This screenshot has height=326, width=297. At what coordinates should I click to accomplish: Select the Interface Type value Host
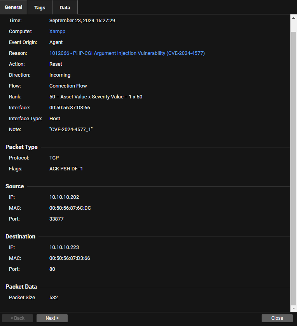[55, 119]
